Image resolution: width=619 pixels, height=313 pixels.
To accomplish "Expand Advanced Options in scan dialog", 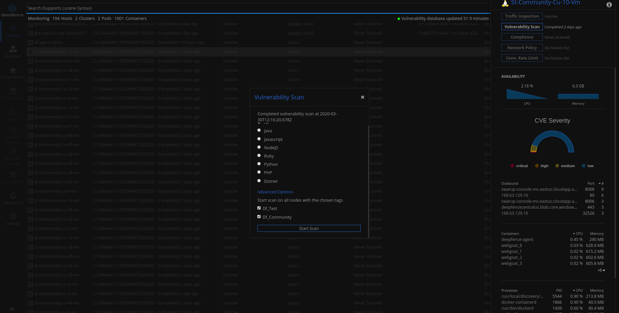I will click(x=275, y=192).
